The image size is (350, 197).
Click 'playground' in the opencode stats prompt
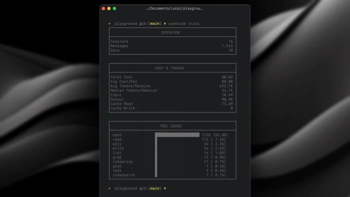pyautogui.click(x=126, y=24)
